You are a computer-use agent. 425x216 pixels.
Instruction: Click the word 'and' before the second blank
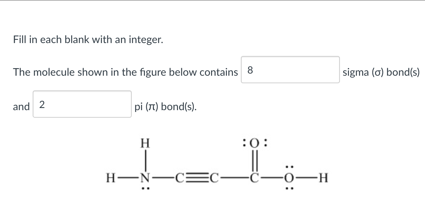(21, 106)
